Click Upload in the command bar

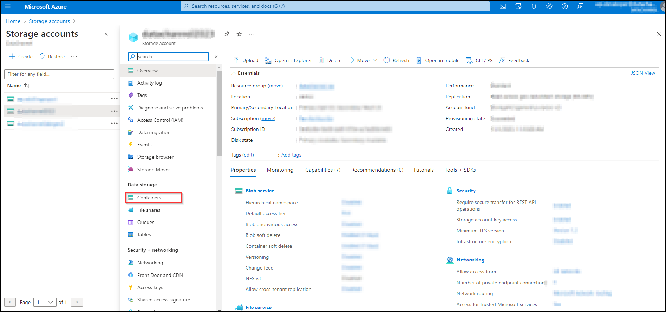click(246, 60)
